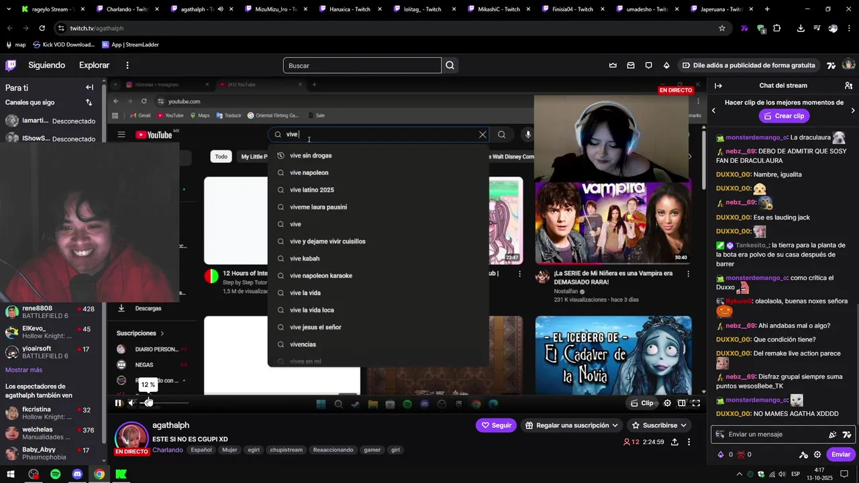This screenshot has width=859, height=483.
Task: Open Discord from the taskbar
Action: [x=77, y=474]
